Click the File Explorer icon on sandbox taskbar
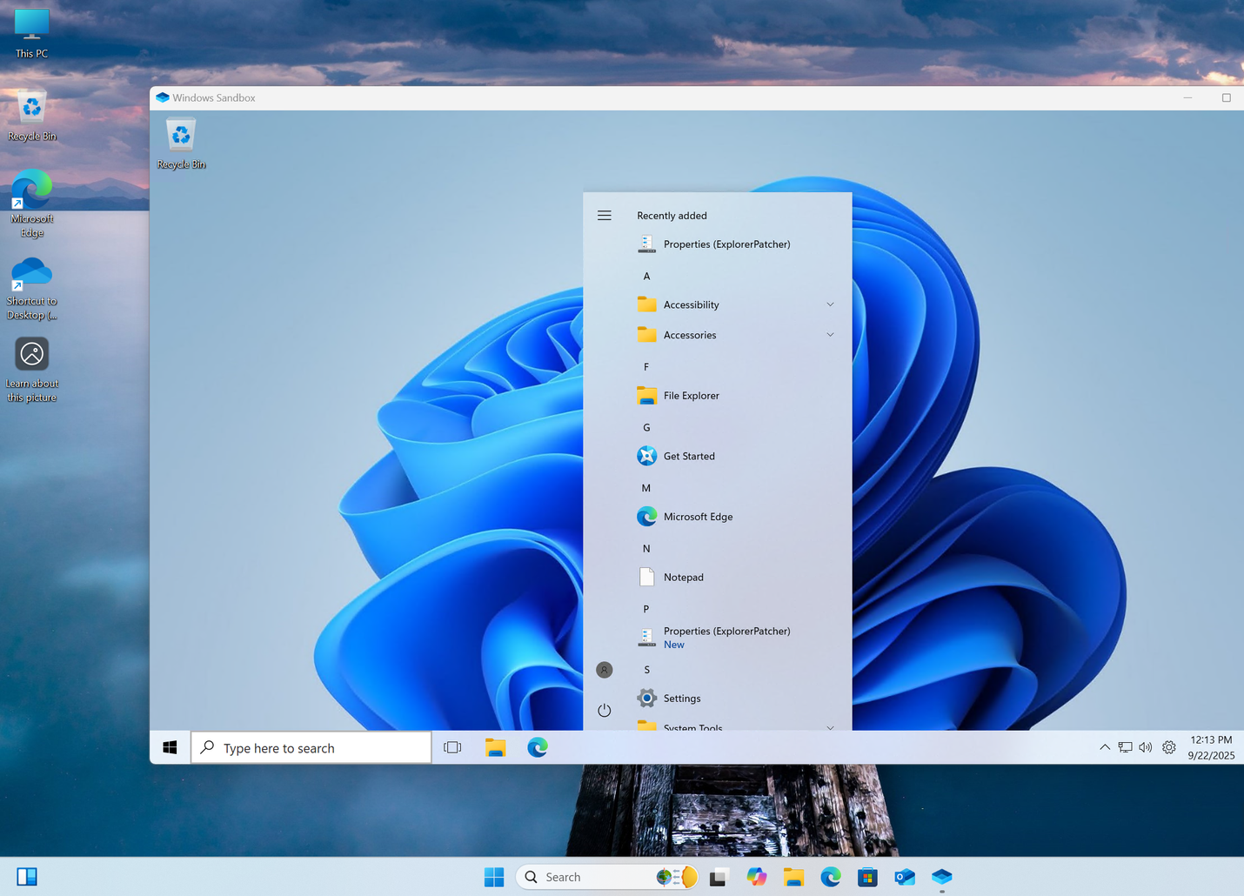The height and width of the screenshot is (896, 1244). [x=496, y=747]
